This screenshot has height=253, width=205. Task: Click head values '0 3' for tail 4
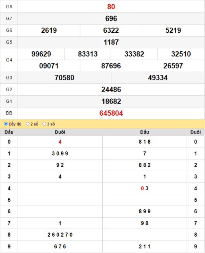click(x=144, y=188)
